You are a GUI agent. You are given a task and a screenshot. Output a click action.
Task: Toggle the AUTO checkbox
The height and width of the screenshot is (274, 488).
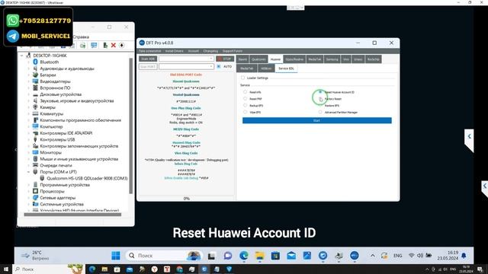(219, 66)
